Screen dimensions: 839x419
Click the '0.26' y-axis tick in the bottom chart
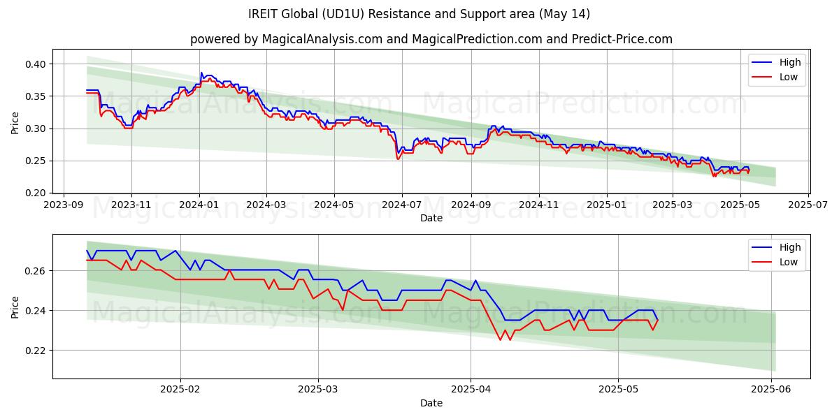click(36, 270)
